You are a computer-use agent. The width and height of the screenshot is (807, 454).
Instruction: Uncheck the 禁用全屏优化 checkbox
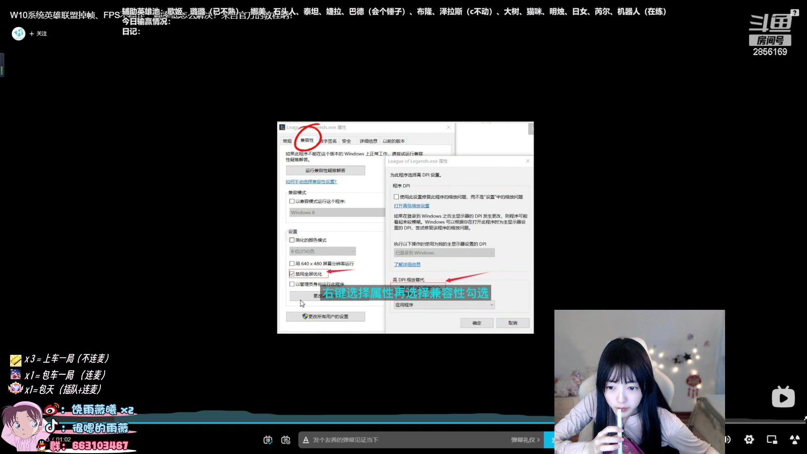click(292, 274)
